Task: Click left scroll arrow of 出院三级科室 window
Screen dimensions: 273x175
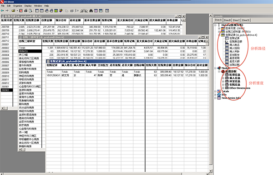Action: [20, 149]
